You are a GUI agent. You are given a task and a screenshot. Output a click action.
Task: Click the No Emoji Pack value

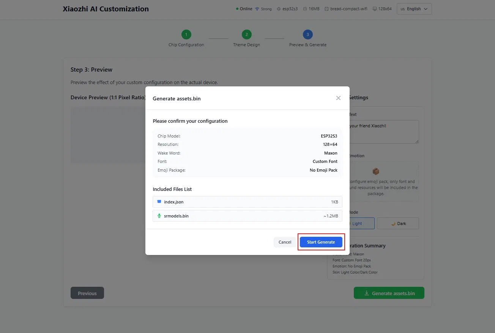pos(323,170)
